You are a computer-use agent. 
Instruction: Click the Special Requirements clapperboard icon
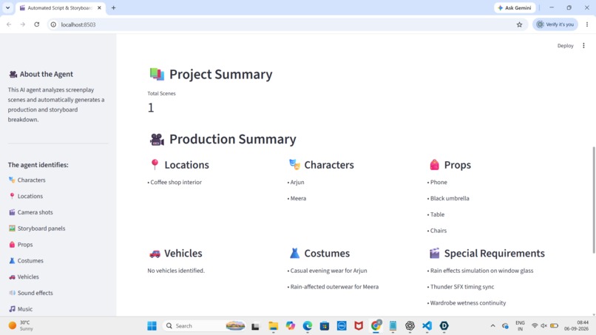click(435, 253)
